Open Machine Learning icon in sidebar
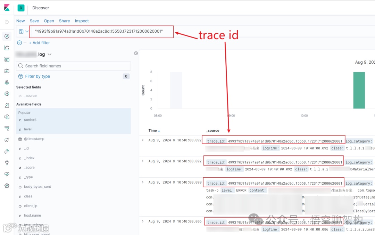 click(x=7, y=94)
